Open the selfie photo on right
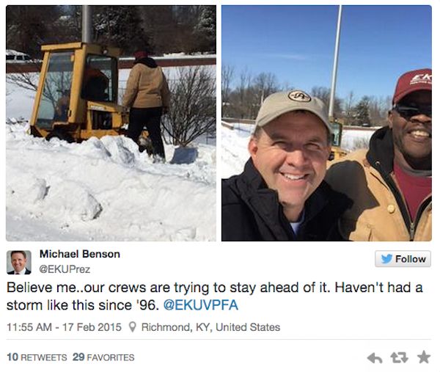This screenshot has width=440, height=372. [x=326, y=123]
